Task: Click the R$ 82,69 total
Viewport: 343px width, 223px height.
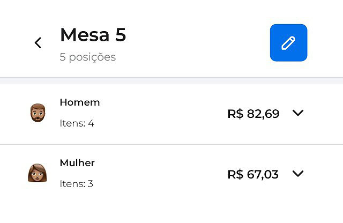Action: click(253, 114)
